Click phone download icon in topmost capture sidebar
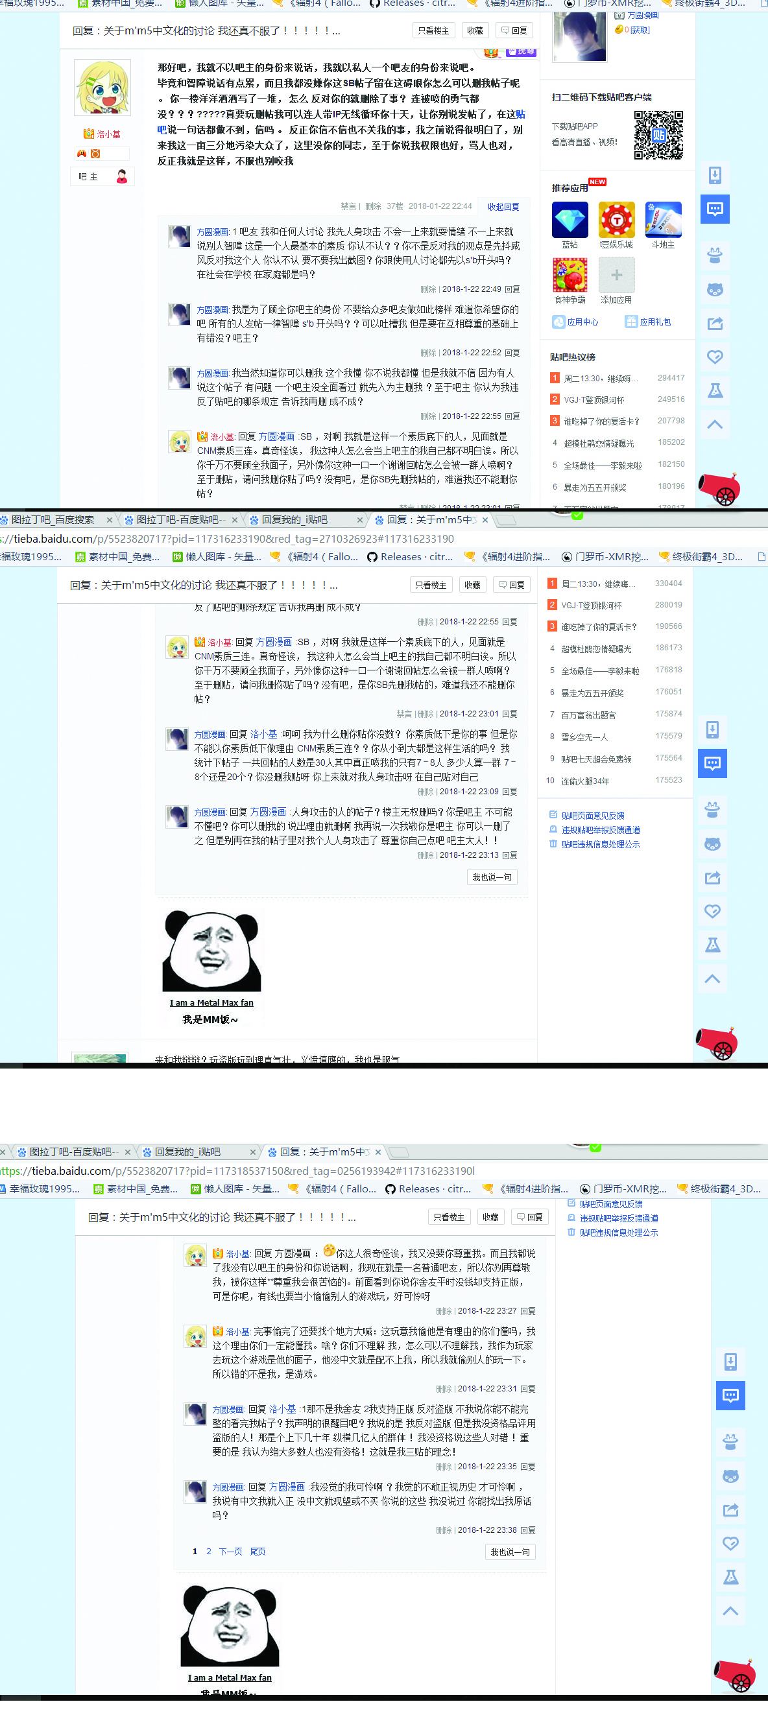768x1726 pixels. coord(715,176)
